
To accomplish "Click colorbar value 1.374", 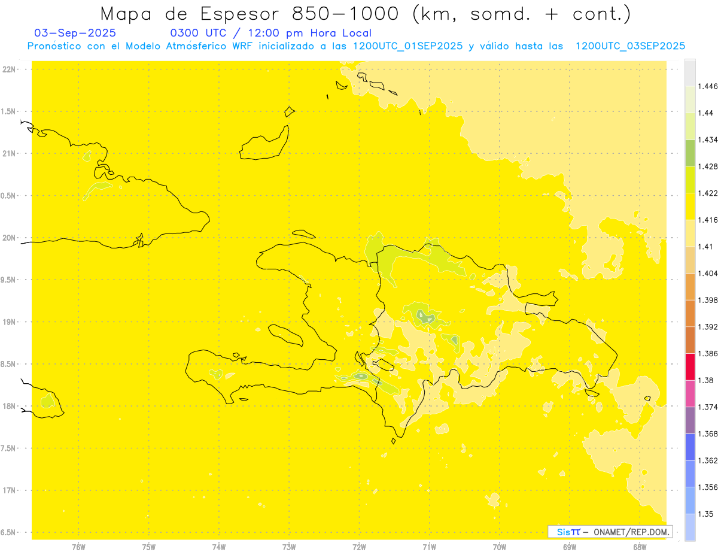I will pyautogui.click(x=708, y=407).
